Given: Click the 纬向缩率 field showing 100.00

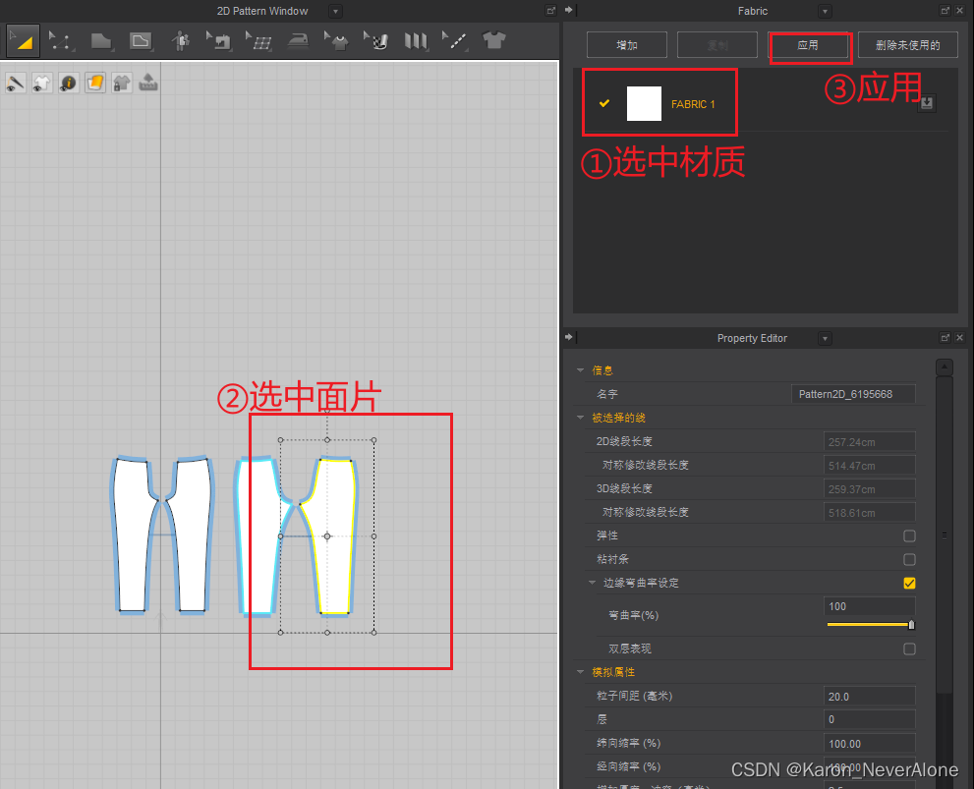Looking at the screenshot, I should pos(869,744).
